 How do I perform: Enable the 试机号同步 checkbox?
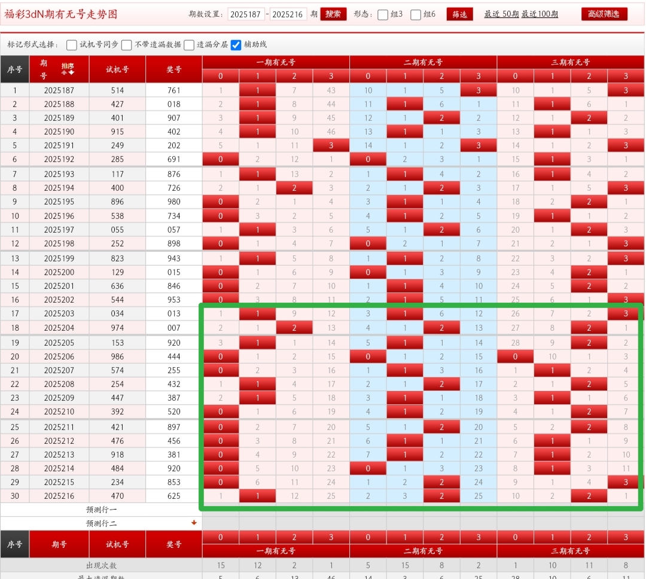coord(72,45)
